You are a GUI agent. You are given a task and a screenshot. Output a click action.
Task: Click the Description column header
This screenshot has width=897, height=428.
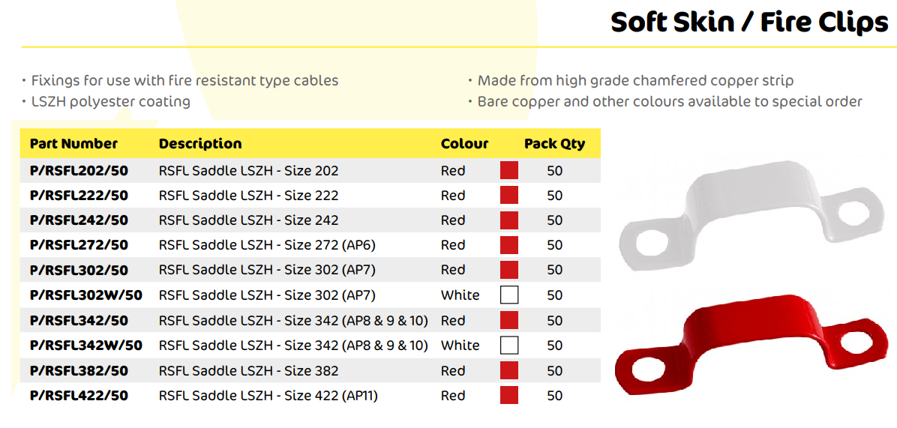[200, 144]
